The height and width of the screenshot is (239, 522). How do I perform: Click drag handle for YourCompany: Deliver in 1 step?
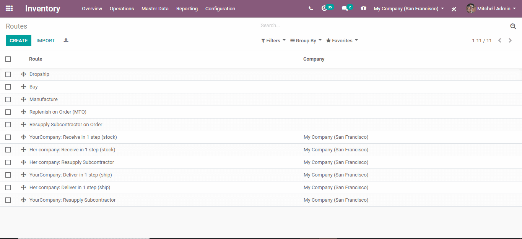click(x=23, y=175)
